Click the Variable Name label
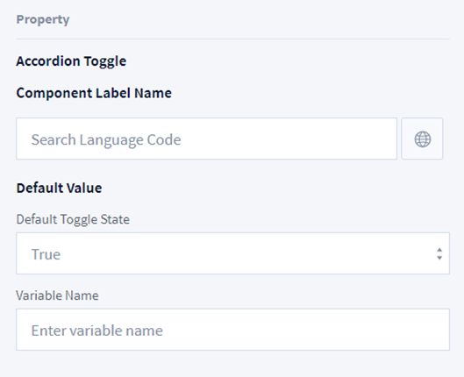Image resolution: width=464 pixels, height=377 pixels. [x=57, y=295]
